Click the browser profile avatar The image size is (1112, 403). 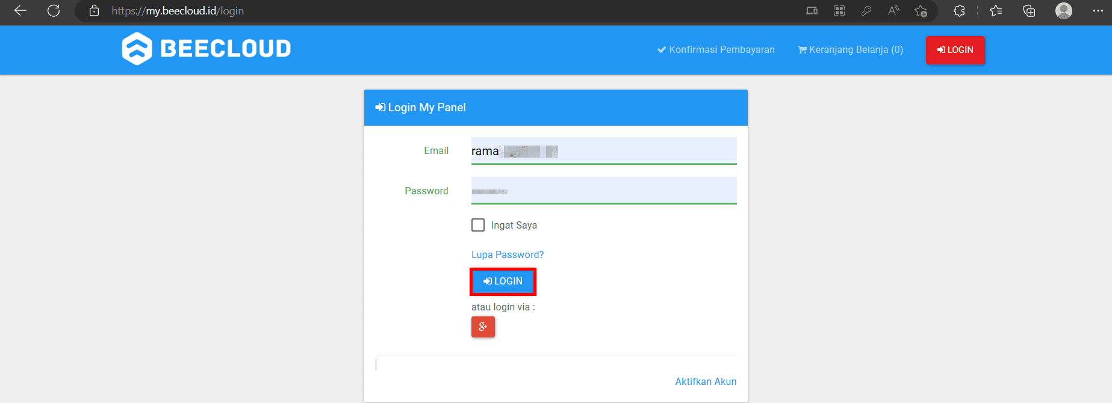pos(1064,11)
